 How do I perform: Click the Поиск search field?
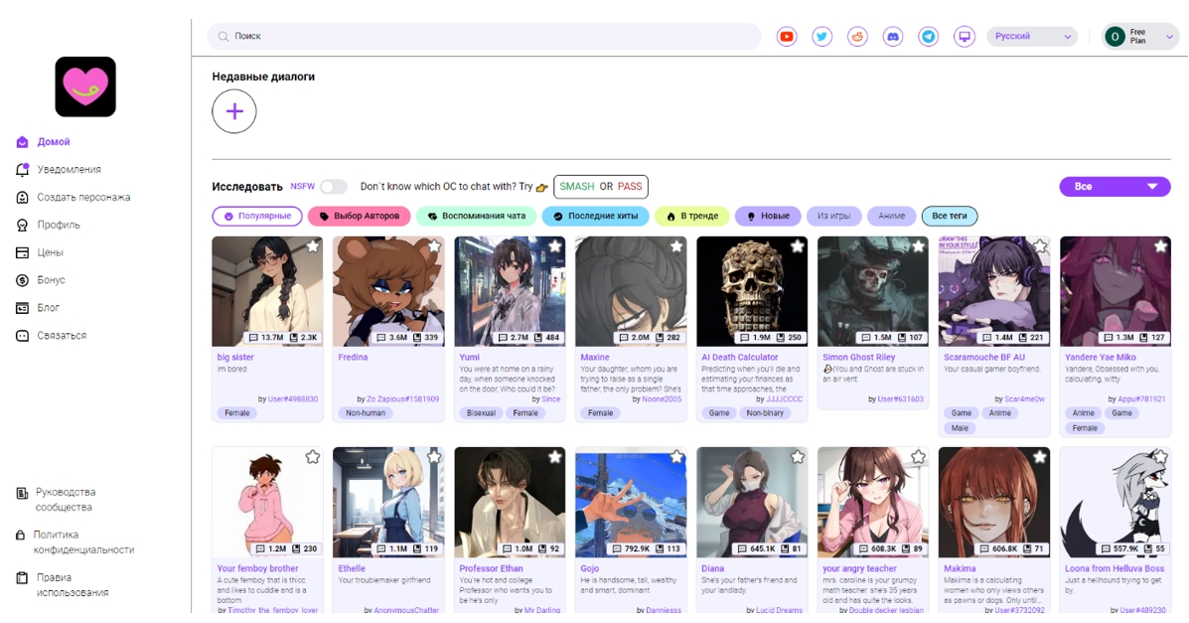tap(484, 37)
